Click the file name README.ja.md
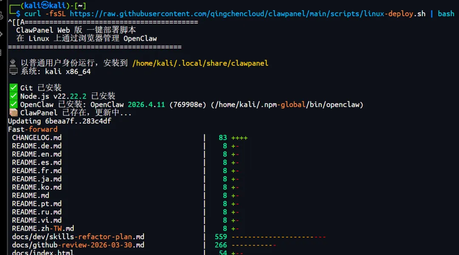The height and width of the screenshot is (255, 459). (37, 179)
